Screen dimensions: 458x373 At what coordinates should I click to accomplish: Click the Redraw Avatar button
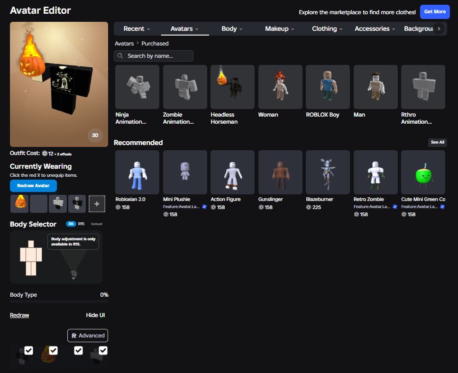pos(33,186)
